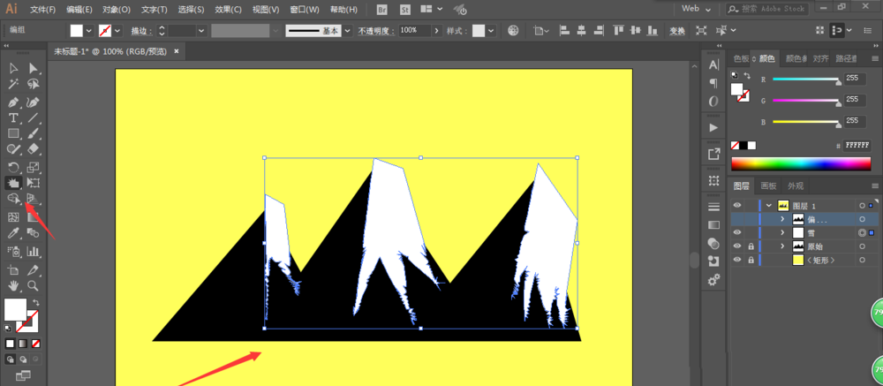Screen dimensions: 883x386
Task: Switch to the 画板 tab
Action: 768,186
